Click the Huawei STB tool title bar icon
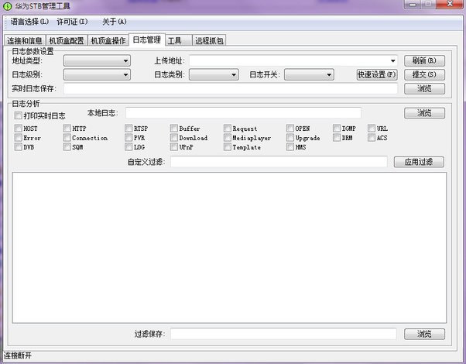This screenshot has height=364, width=466. 7,6
